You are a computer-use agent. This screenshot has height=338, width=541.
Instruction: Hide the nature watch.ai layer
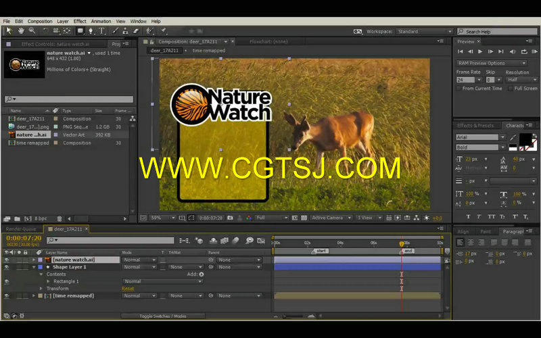point(7,260)
